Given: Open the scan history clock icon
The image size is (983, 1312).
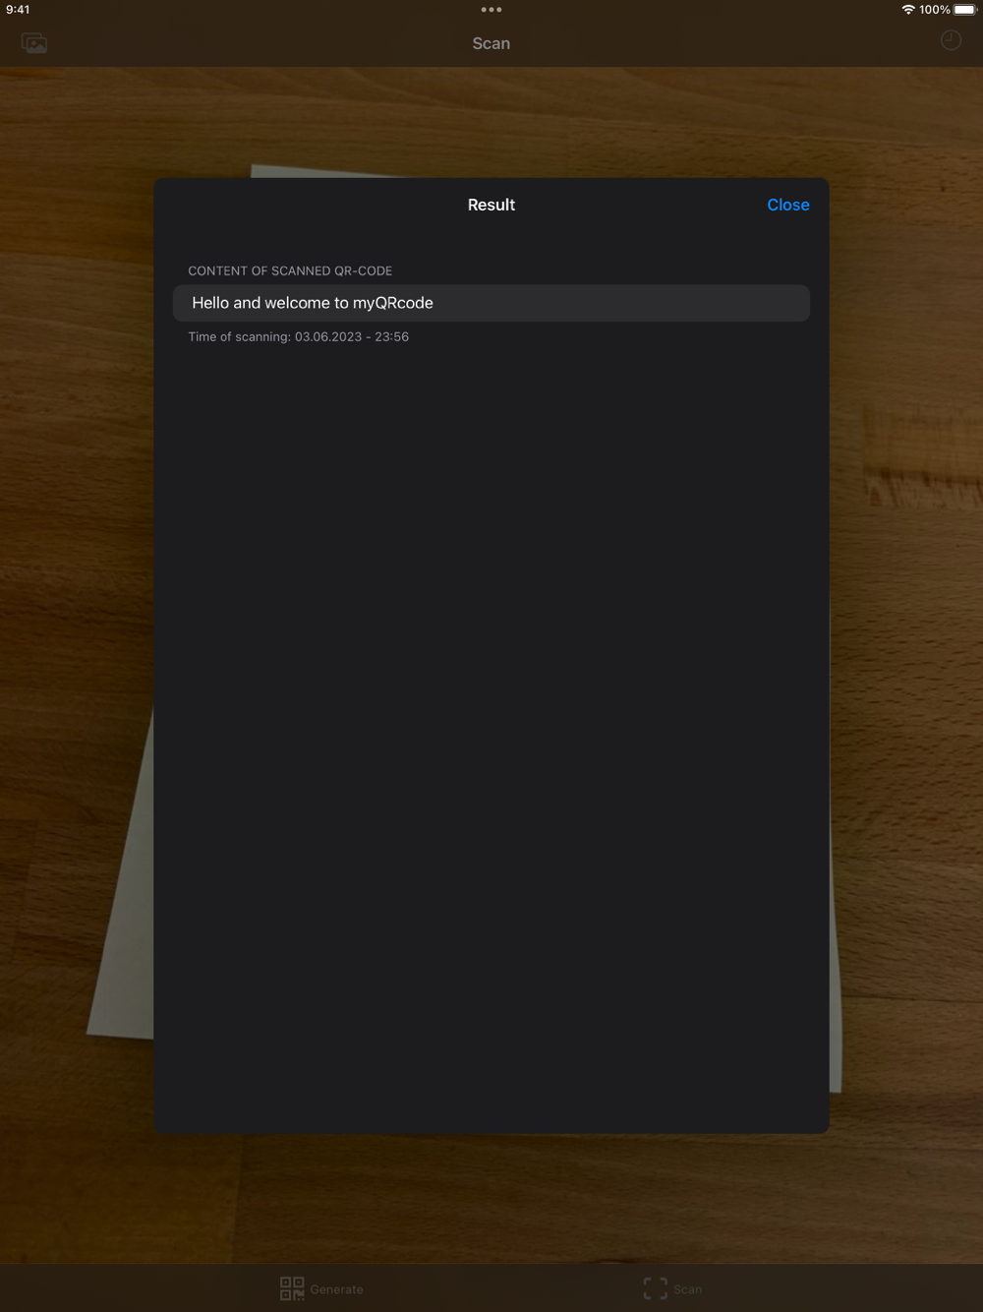Looking at the screenshot, I should click(x=951, y=40).
